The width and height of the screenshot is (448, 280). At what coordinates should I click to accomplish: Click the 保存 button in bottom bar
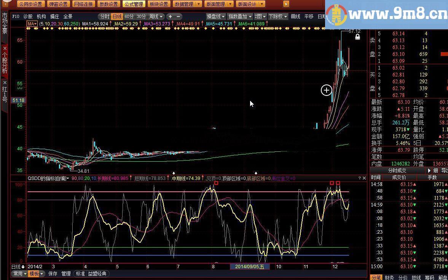(x=53, y=274)
